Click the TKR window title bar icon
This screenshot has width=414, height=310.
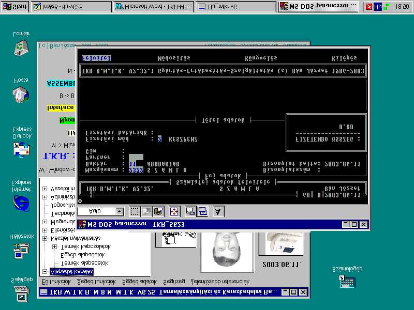pyautogui.click(x=44, y=292)
